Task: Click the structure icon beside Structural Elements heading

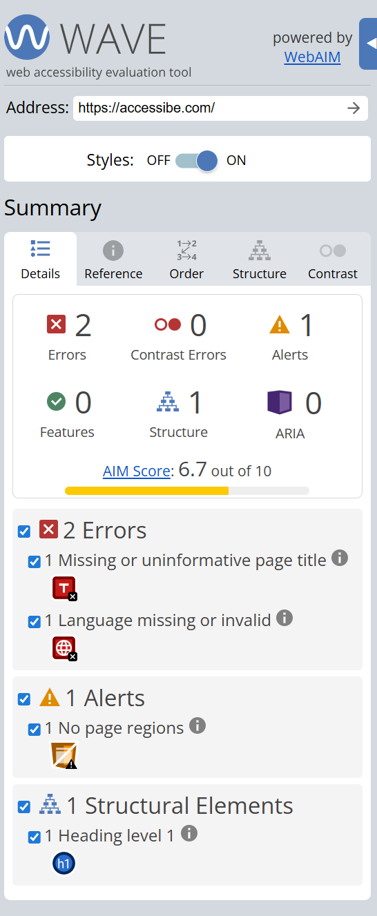Action: [50, 805]
